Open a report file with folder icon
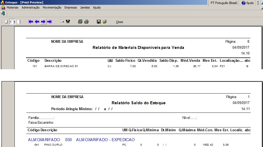 pos(105,22)
